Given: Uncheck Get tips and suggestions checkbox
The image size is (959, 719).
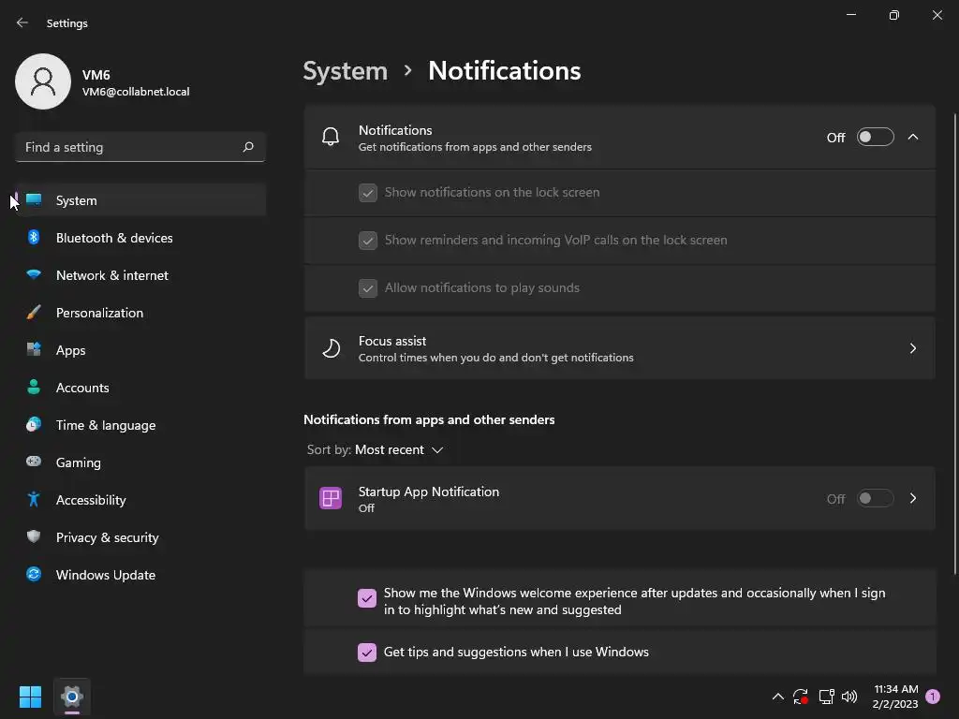Looking at the screenshot, I should (x=367, y=653).
